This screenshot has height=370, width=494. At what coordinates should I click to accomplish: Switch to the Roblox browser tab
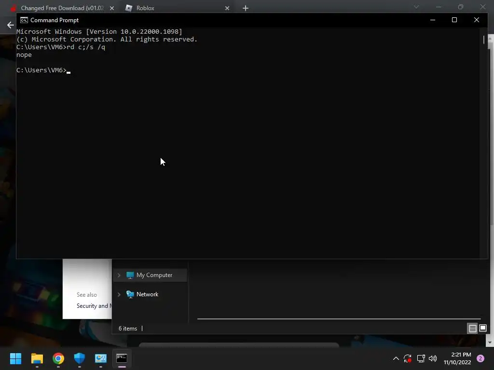click(x=178, y=8)
